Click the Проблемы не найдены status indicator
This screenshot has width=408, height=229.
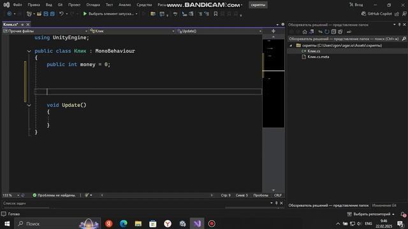point(54,195)
